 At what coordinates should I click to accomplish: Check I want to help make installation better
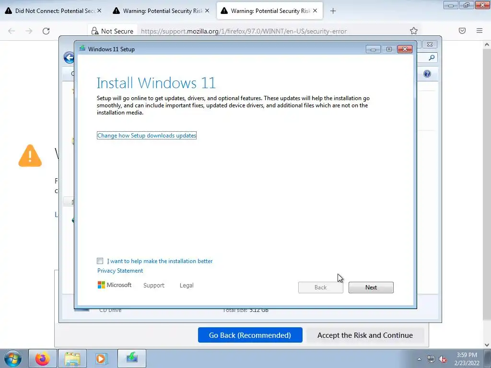(x=100, y=261)
